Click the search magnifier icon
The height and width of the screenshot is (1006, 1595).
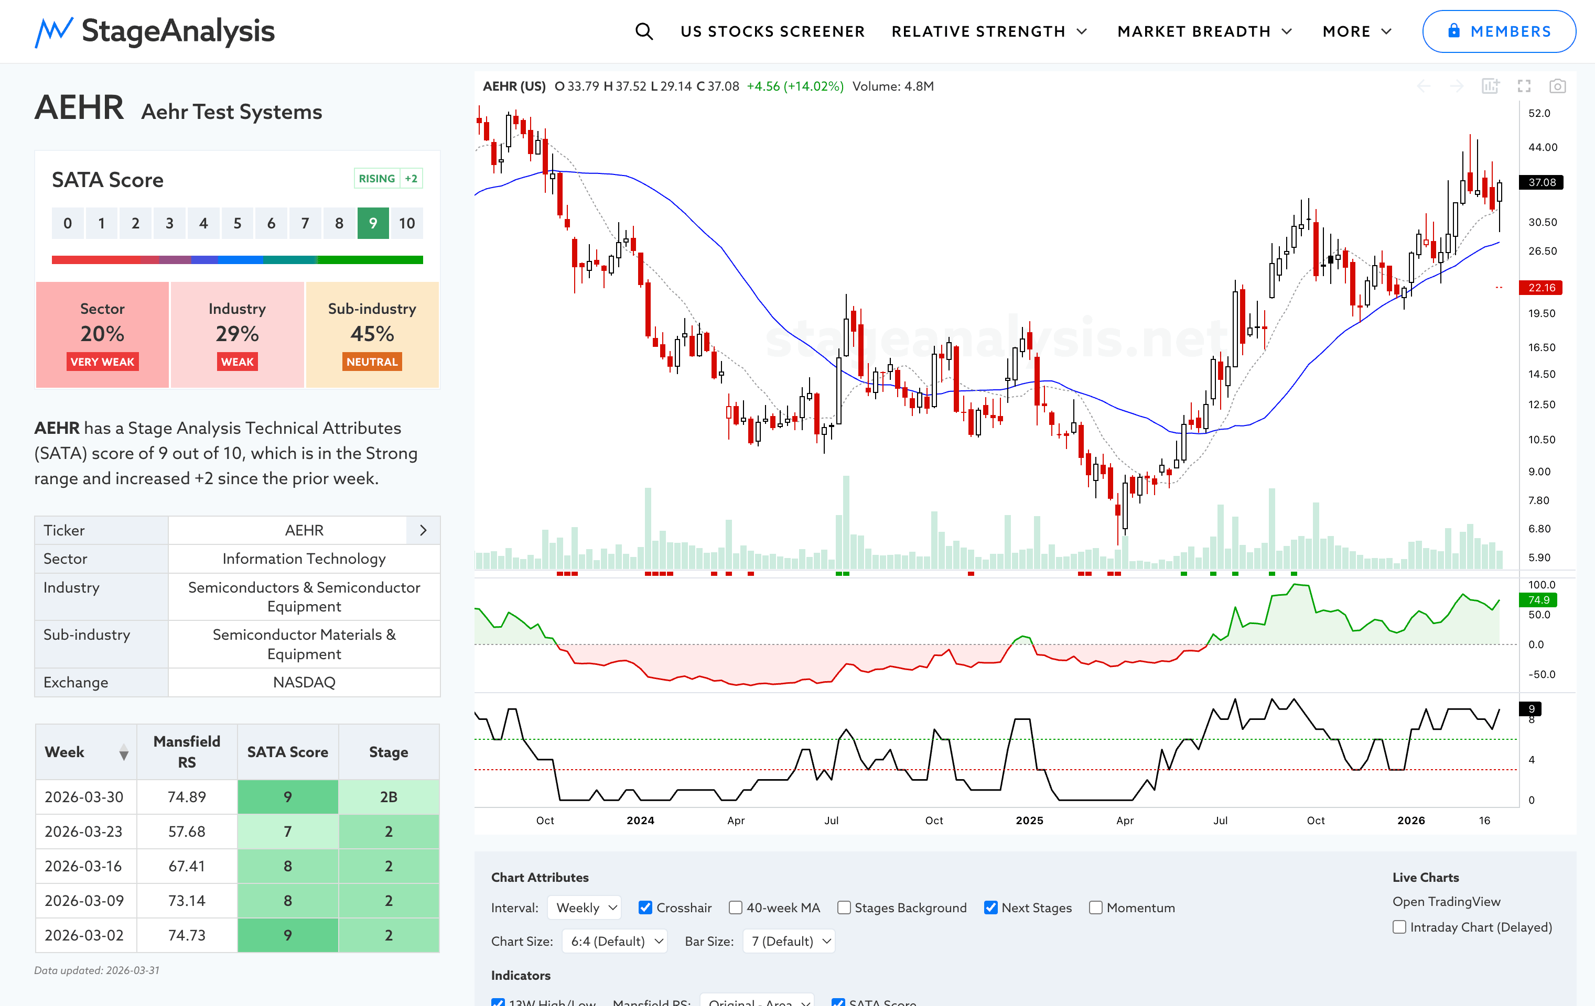643,31
